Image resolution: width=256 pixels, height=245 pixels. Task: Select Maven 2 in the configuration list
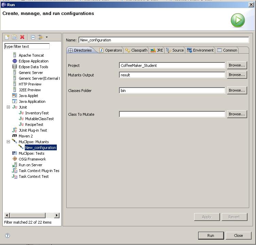pyautogui.click(x=26, y=136)
